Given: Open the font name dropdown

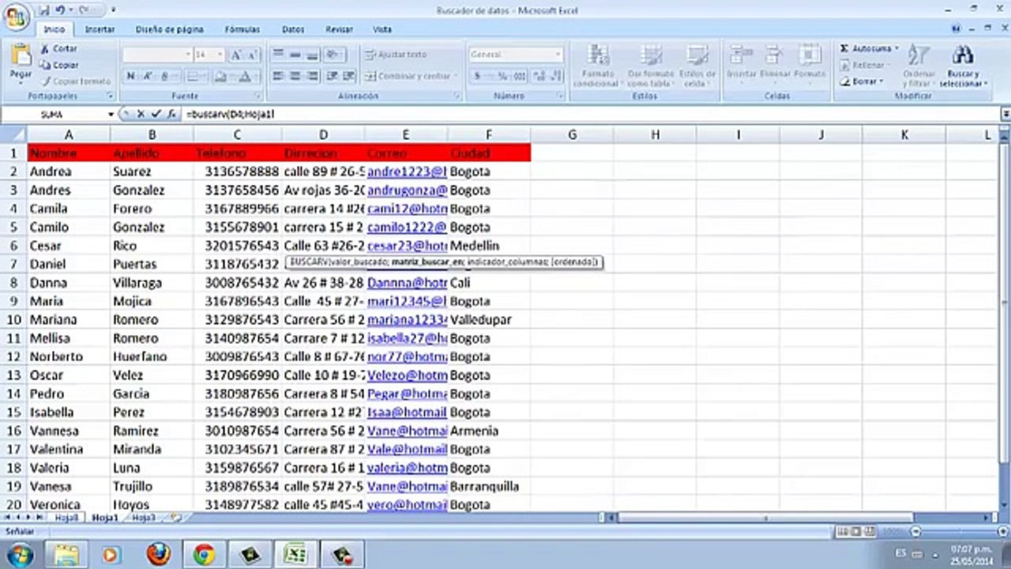Looking at the screenshot, I should pos(188,55).
